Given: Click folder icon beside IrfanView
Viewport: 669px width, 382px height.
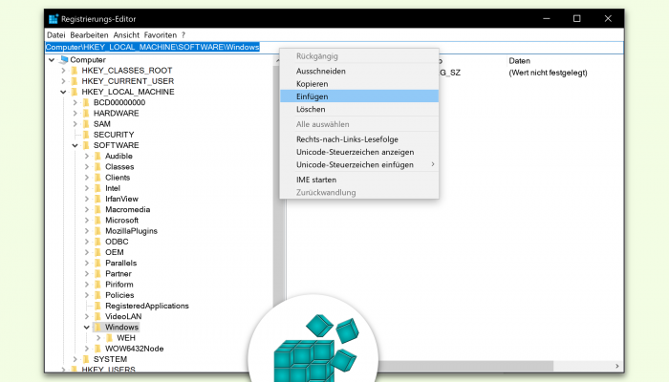Looking at the screenshot, I should coord(98,199).
